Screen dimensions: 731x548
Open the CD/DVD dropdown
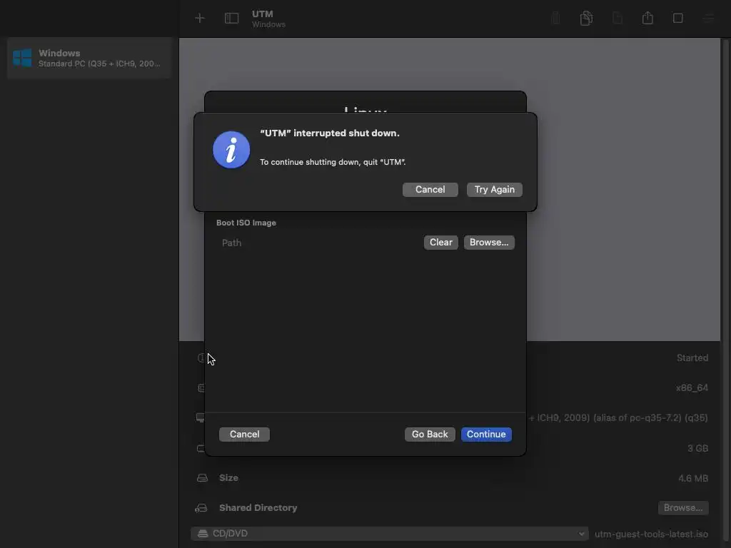click(389, 534)
